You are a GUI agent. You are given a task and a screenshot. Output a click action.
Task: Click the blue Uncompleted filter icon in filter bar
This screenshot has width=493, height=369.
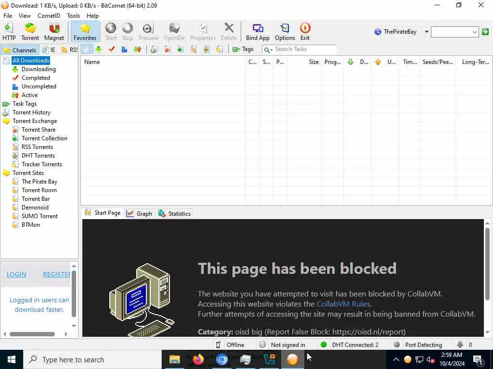125,49
